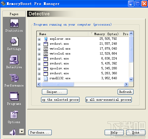Expand the rundll32.exe process node

pyautogui.click(x=39, y=79)
